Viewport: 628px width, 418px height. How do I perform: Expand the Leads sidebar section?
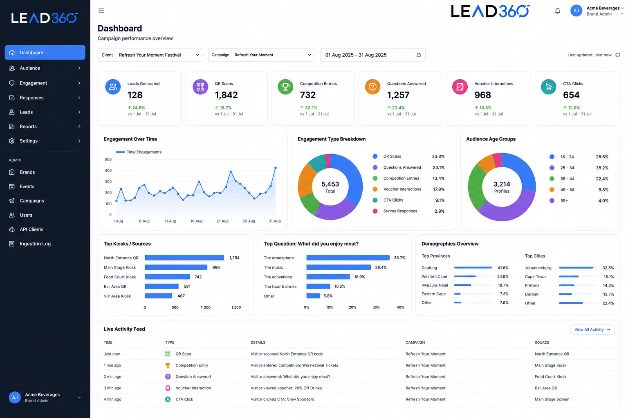(x=45, y=112)
